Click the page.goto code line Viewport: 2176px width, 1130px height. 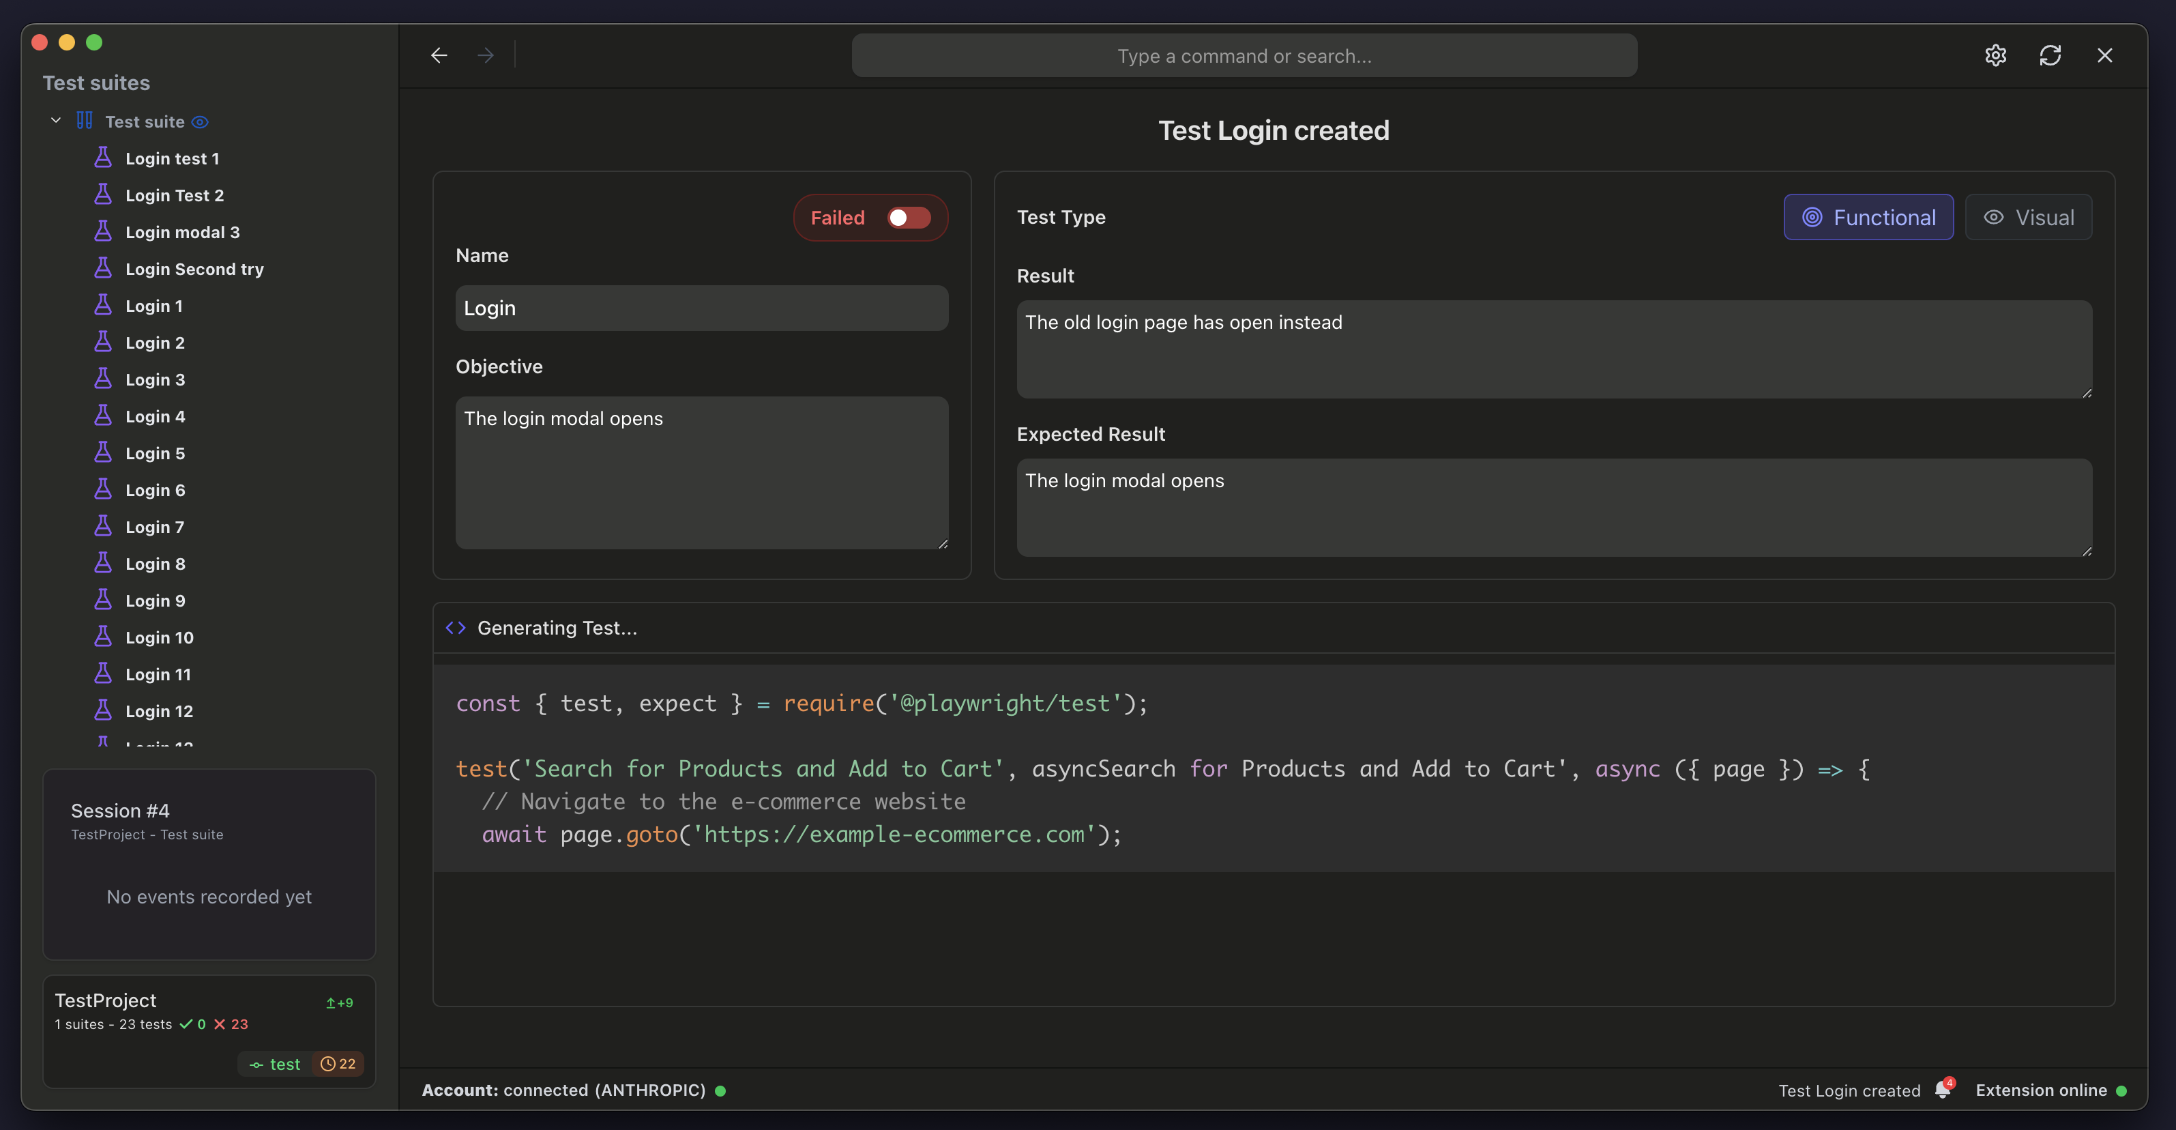click(802, 834)
